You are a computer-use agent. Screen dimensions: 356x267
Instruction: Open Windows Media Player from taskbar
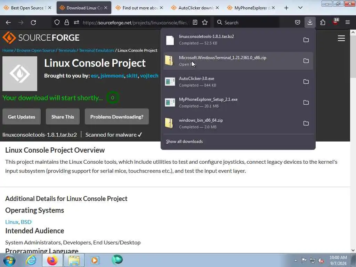coord(95,260)
